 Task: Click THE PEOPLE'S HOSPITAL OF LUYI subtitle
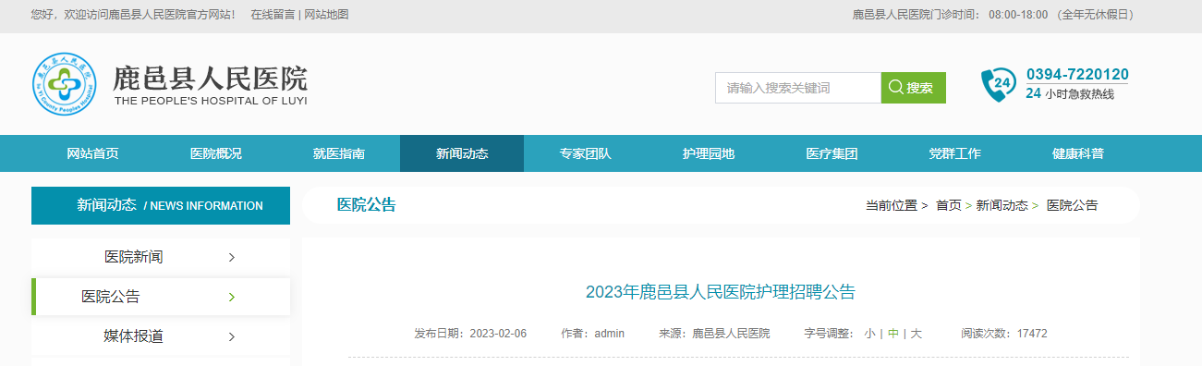pyautogui.click(x=211, y=101)
